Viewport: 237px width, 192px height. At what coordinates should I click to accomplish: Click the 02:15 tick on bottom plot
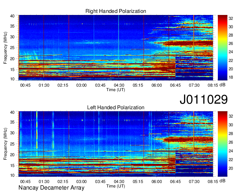pos(63,182)
